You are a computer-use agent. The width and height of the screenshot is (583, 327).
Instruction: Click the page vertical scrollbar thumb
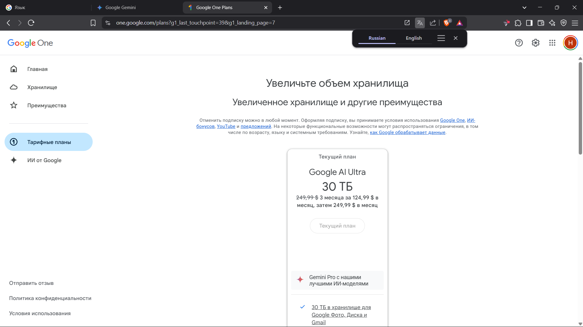tap(580, 108)
